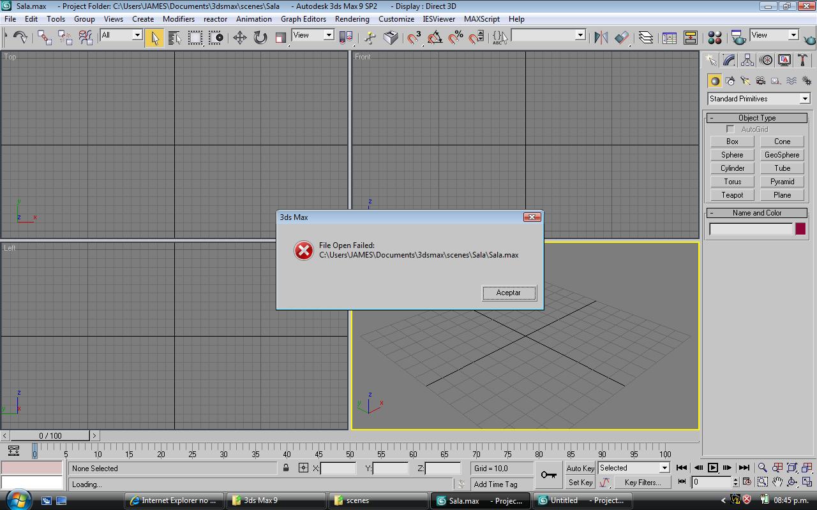Open the Modifiers menu
The height and width of the screenshot is (510, 817).
pyautogui.click(x=179, y=19)
